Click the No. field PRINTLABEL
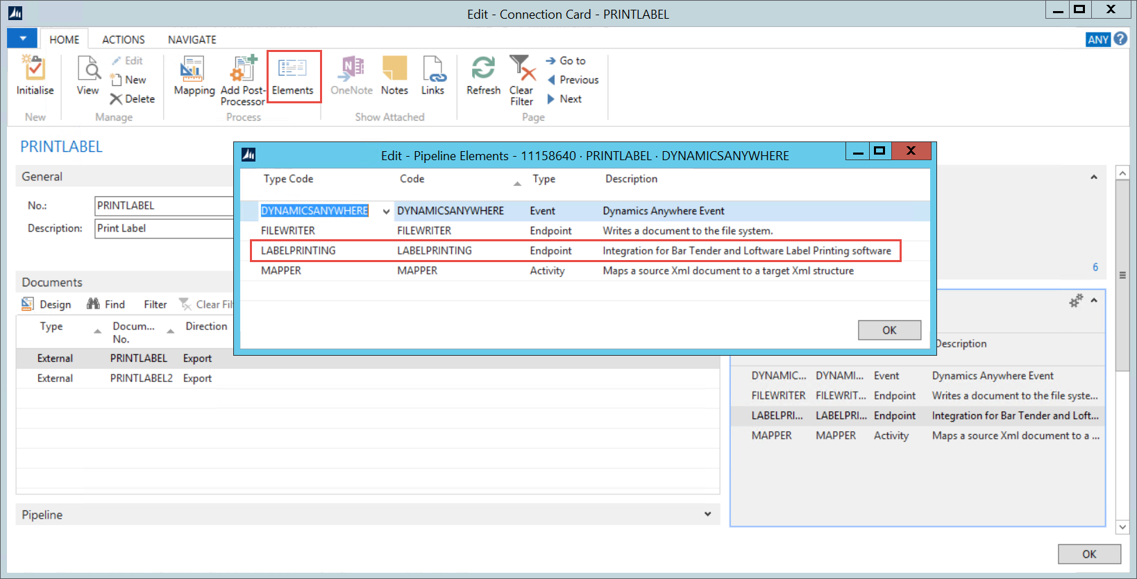 coord(164,206)
